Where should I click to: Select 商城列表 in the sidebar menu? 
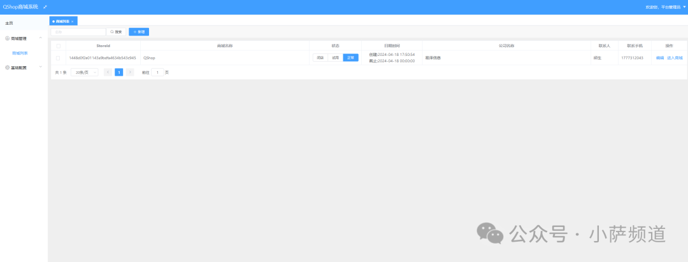click(20, 53)
